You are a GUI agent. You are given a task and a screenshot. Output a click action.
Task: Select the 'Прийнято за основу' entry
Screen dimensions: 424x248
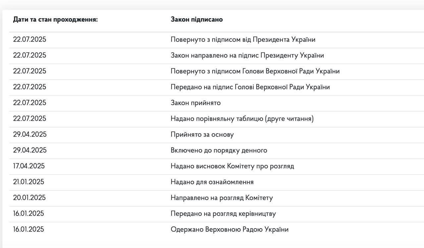click(202, 135)
